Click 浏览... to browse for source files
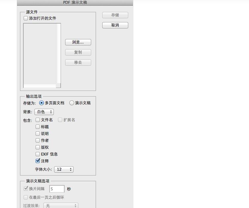 pyautogui.click(x=78, y=42)
